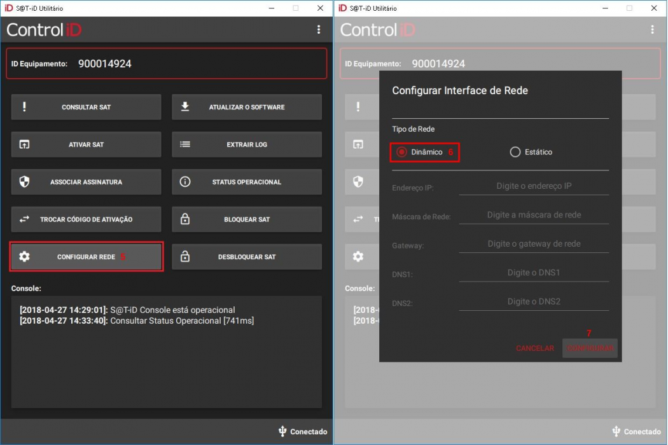
Task: Open ASSOCIAR ASSINATURA
Action: point(86,182)
